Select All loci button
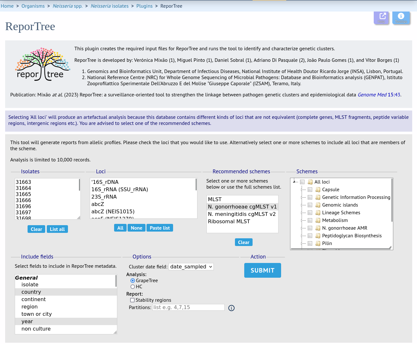This screenshot has height=344, width=417. click(x=120, y=228)
